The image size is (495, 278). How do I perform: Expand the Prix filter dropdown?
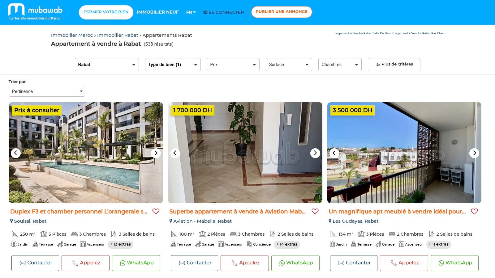coord(233,65)
